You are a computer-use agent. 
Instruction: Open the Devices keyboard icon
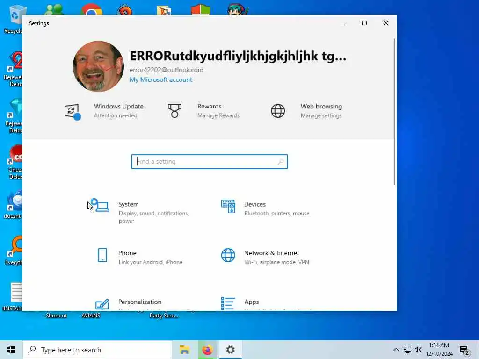coord(228,206)
